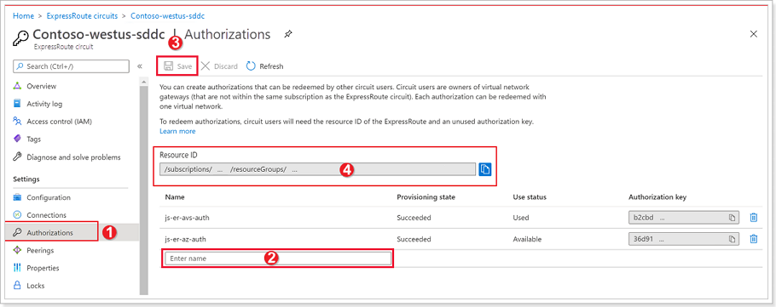This screenshot has width=776, height=307.
Task: Pin the Authorizations blade
Action: click(x=288, y=34)
